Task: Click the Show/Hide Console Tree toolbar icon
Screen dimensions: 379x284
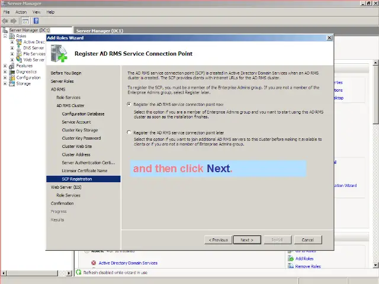Action: pyautogui.click(x=25, y=21)
